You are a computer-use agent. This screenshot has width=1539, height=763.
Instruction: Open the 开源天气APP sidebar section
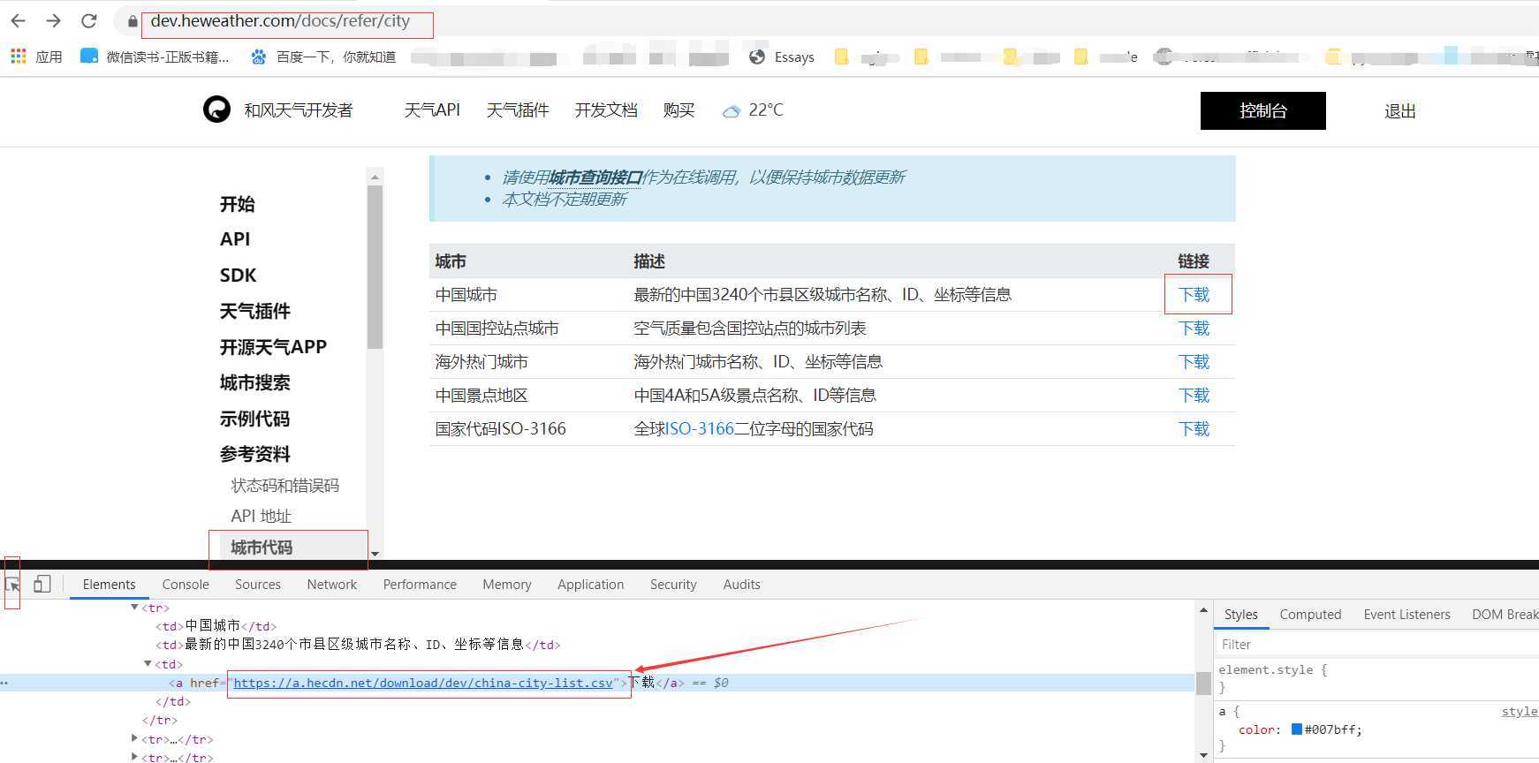coord(273,347)
